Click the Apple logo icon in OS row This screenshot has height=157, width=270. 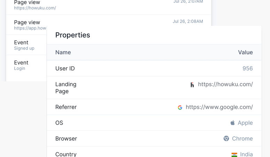point(233,123)
